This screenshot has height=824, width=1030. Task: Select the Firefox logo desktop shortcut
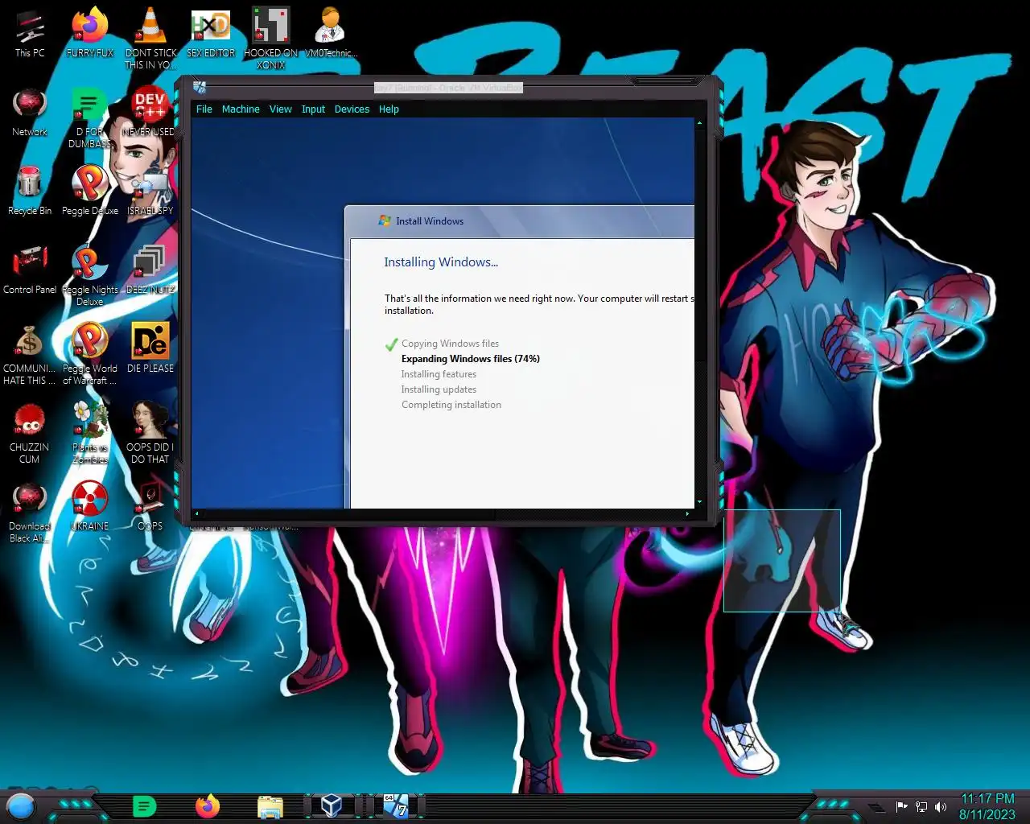[90, 34]
